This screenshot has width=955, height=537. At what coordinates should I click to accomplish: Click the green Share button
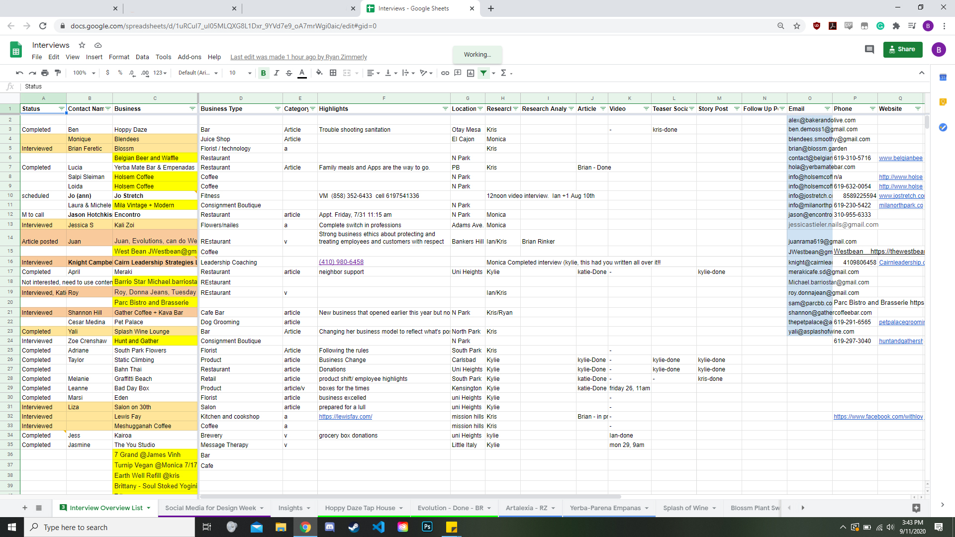(x=903, y=49)
